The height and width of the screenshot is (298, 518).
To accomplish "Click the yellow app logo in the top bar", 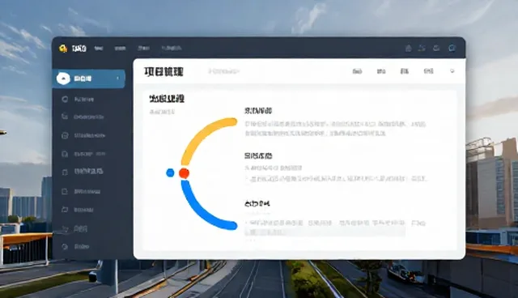I will tap(63, 49).
